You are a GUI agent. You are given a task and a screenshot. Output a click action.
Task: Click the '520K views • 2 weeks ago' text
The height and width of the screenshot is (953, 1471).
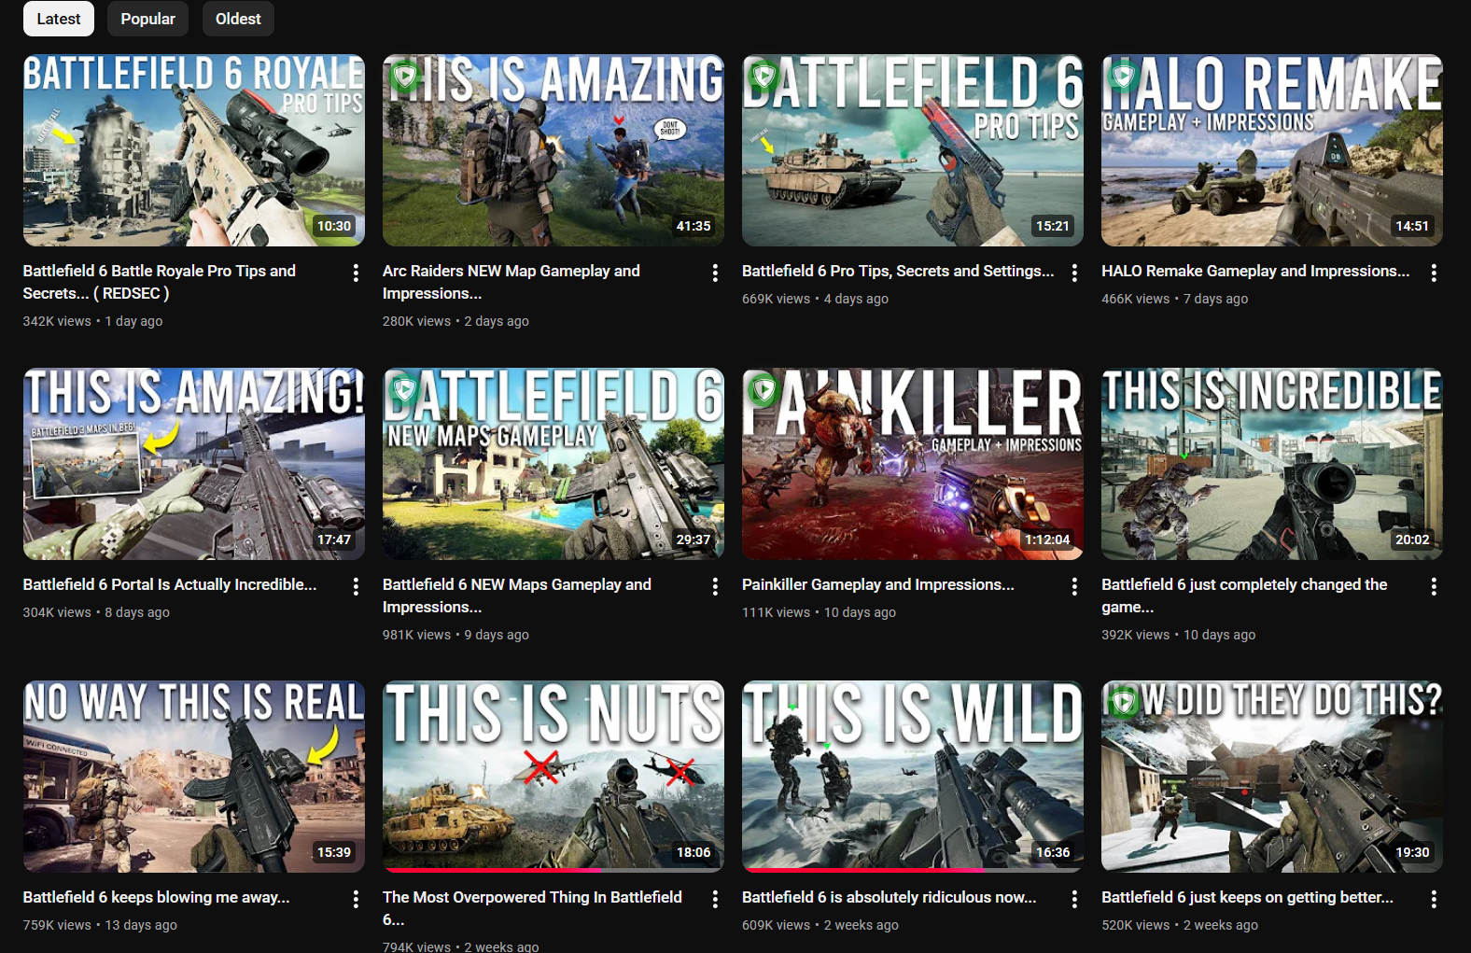coord(1180,925)
